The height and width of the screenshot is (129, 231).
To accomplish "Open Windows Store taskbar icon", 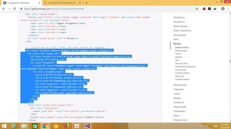I will (35, 126).
